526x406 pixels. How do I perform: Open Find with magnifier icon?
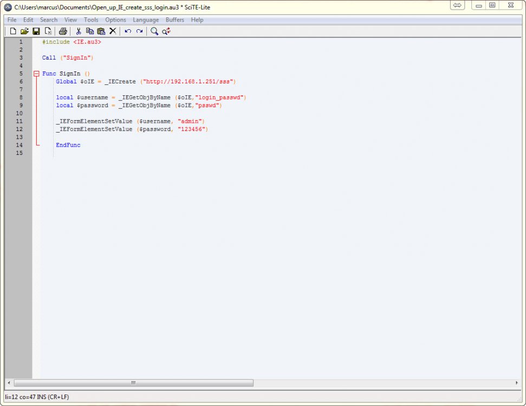(154, 31)
